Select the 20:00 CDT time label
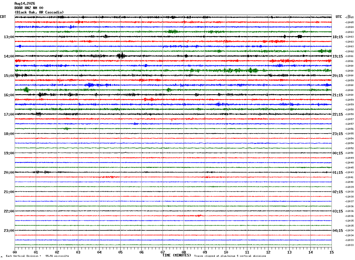 [x=9, y=173]
